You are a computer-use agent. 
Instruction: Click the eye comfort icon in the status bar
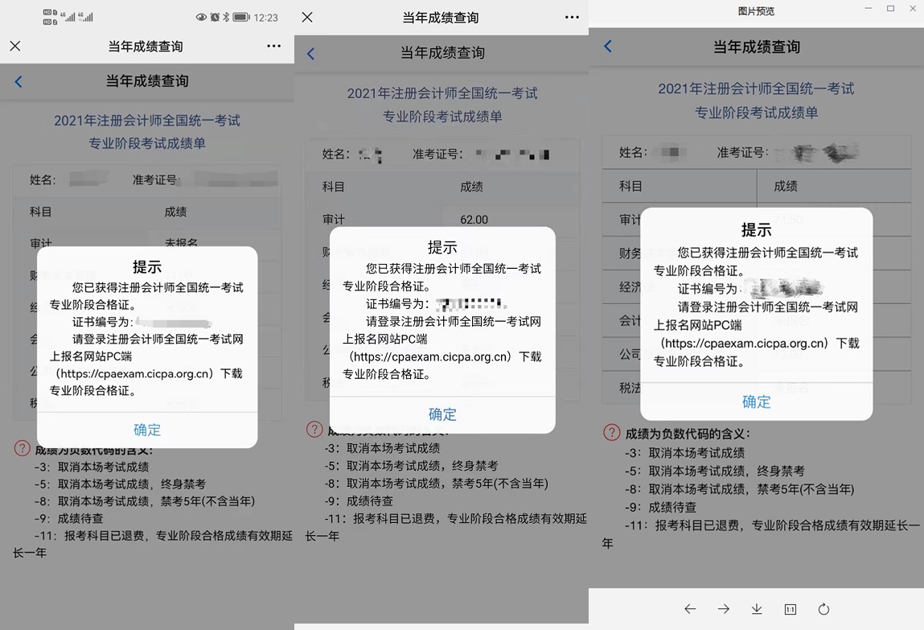point(202,17)
